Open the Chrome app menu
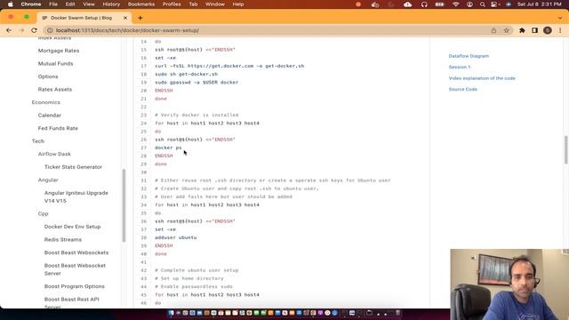Image resolution: width=569 pixels, height=320 pixels. pyautogui.click(x=31, y=4)
